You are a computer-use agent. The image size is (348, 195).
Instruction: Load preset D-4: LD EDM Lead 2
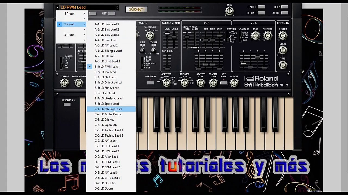(x=111, y=167)
